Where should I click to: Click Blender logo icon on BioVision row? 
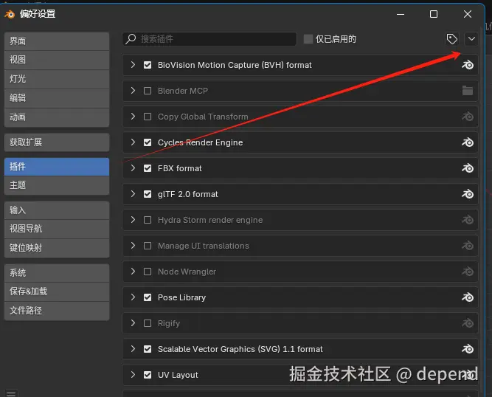tap(467, 65)
